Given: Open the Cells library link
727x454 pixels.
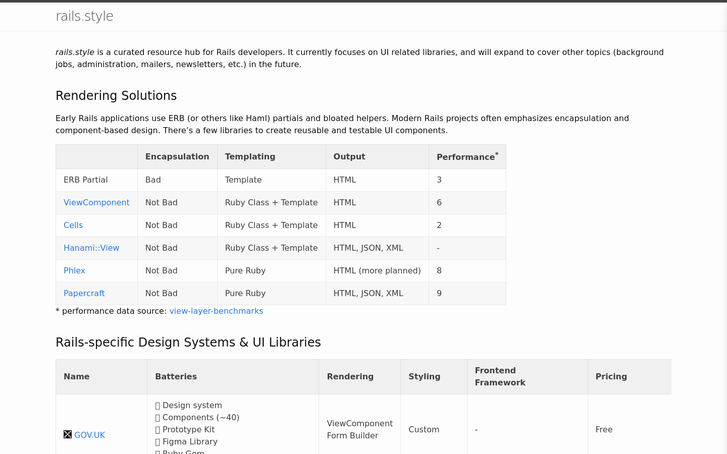Looking at the screenshot, I should tap(73, 225).
